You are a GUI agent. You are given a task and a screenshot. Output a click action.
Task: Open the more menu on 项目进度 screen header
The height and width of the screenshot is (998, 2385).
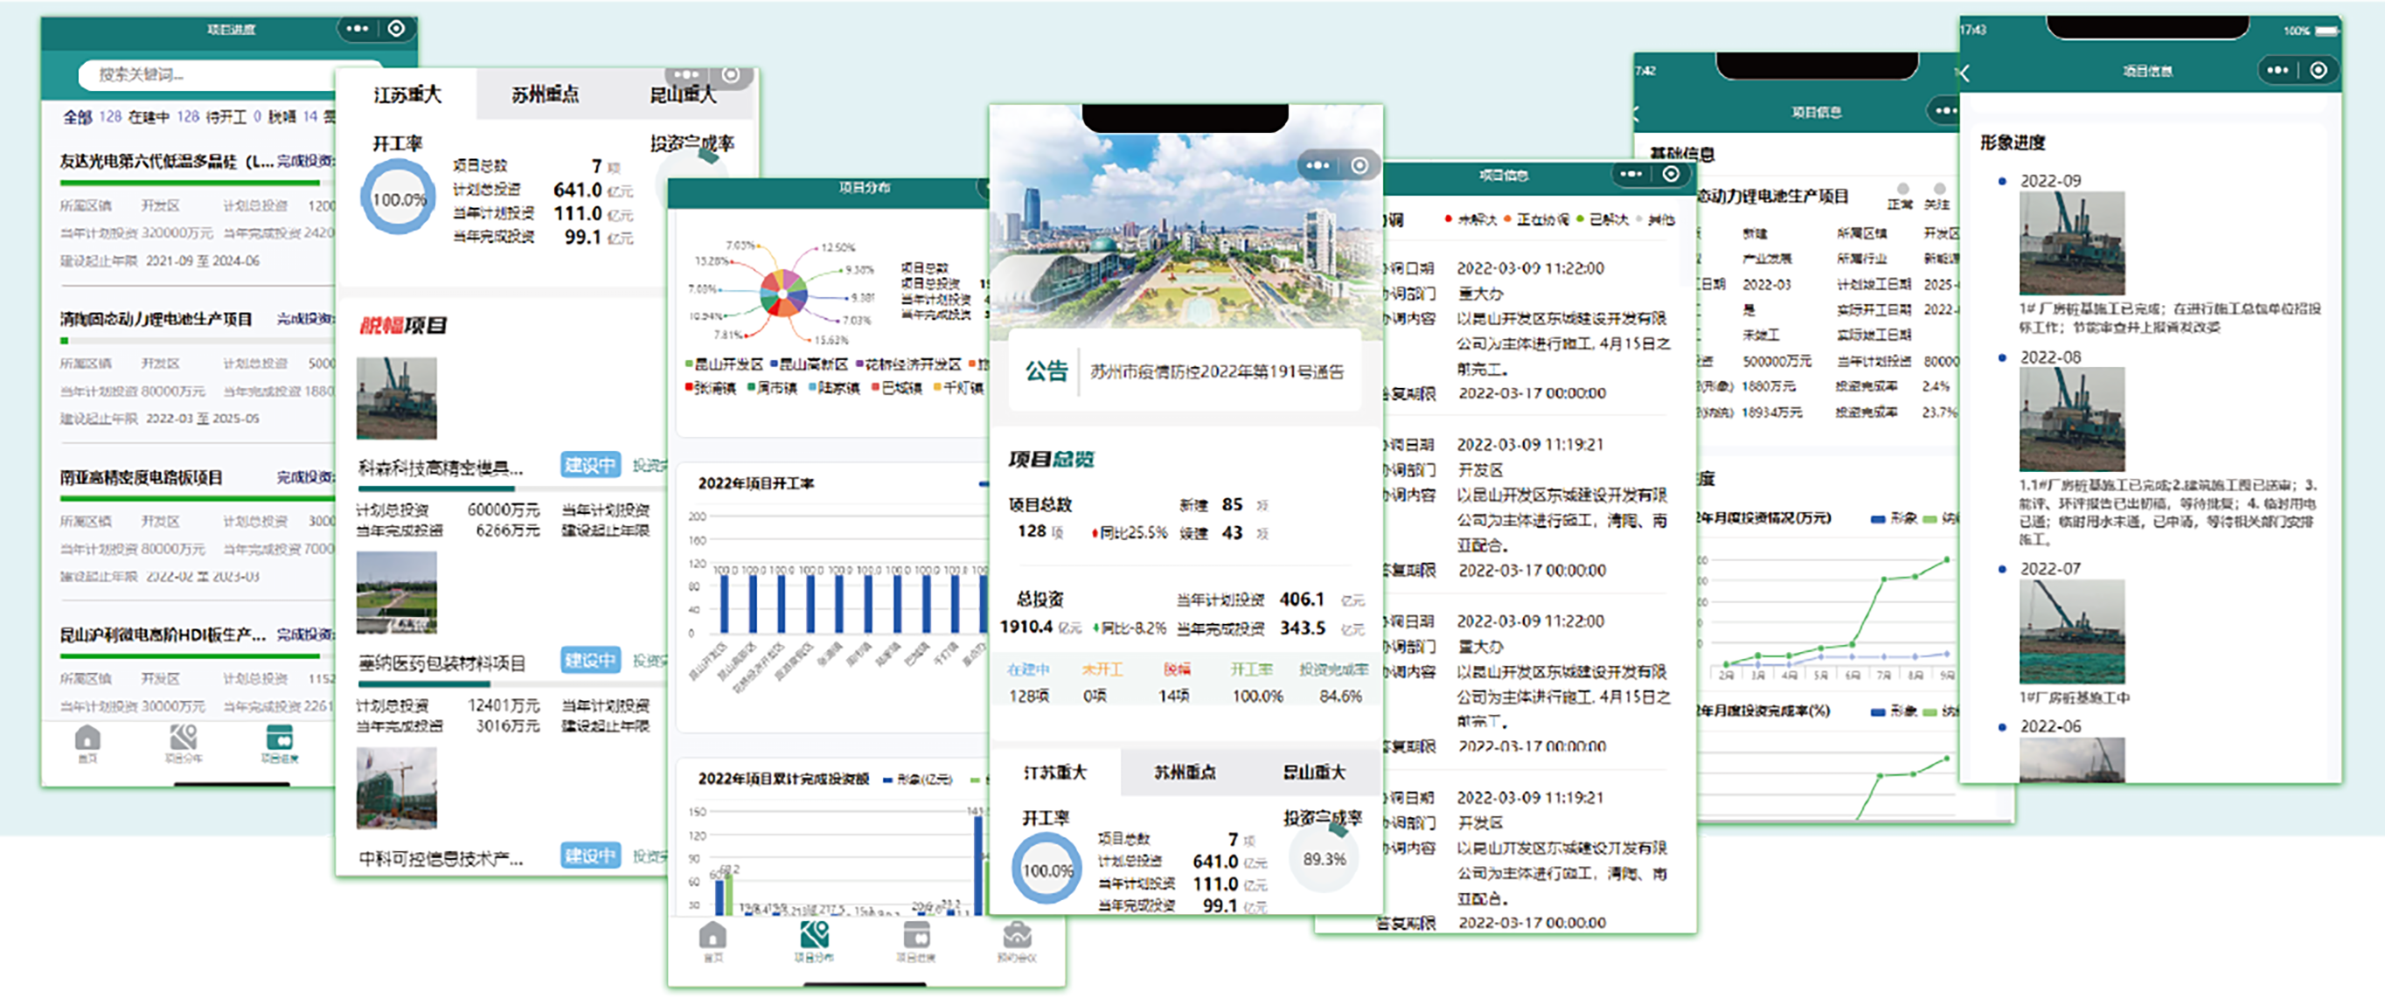click(x=358, y=29)
